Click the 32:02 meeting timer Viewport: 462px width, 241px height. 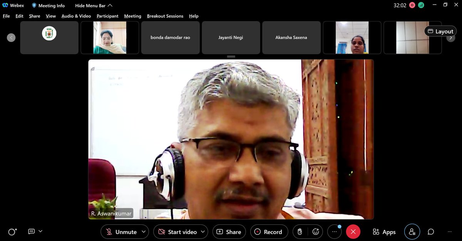coord(400,5)
